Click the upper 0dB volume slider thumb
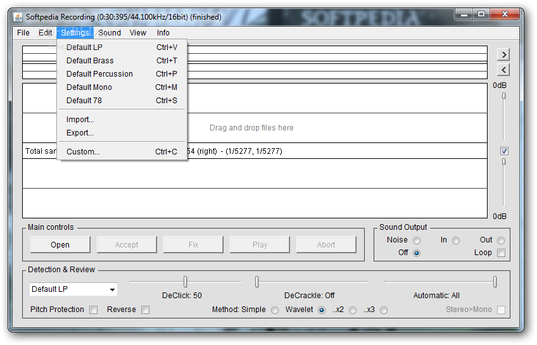This screenshot has width=537, height=345. 504,96
